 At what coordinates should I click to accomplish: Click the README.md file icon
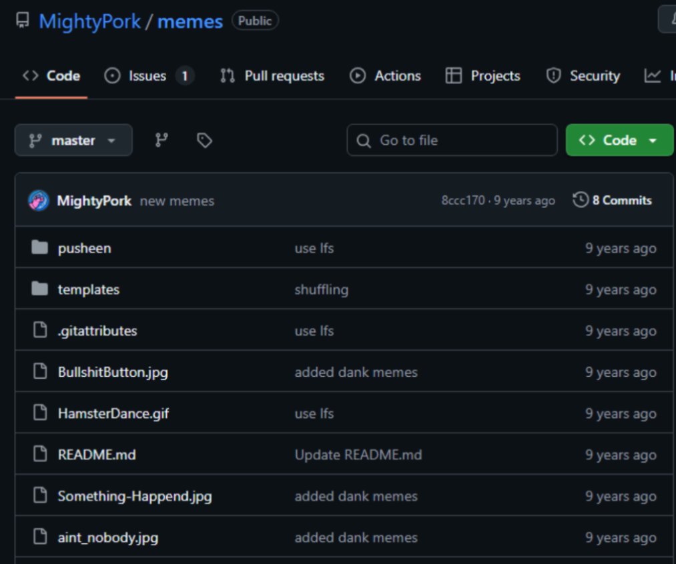pyautogui.click(x=40, y=454)
